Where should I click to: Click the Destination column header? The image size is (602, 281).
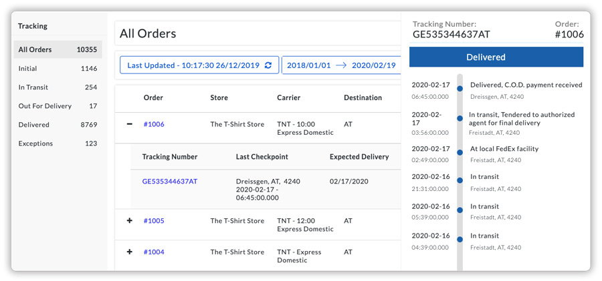click(363, 97)
